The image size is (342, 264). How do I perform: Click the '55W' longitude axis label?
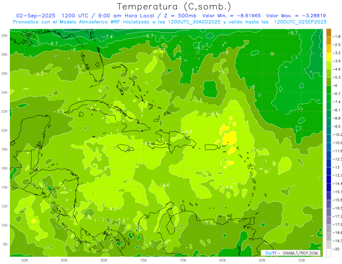(302, 260)
